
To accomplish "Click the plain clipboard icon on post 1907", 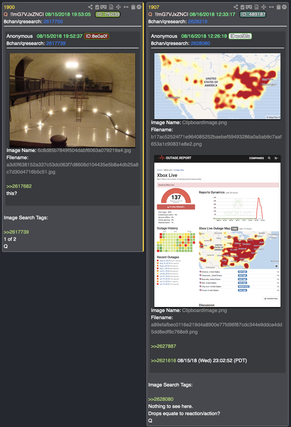I will (279, 7).
